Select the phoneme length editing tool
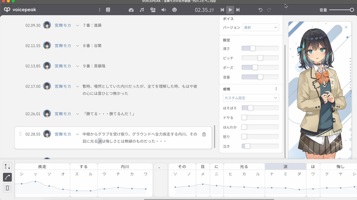 (7, 188)
